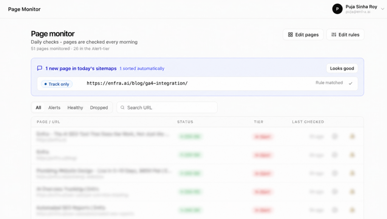
Task: Switch to the Healthy tab
Action: pos(75,107)
